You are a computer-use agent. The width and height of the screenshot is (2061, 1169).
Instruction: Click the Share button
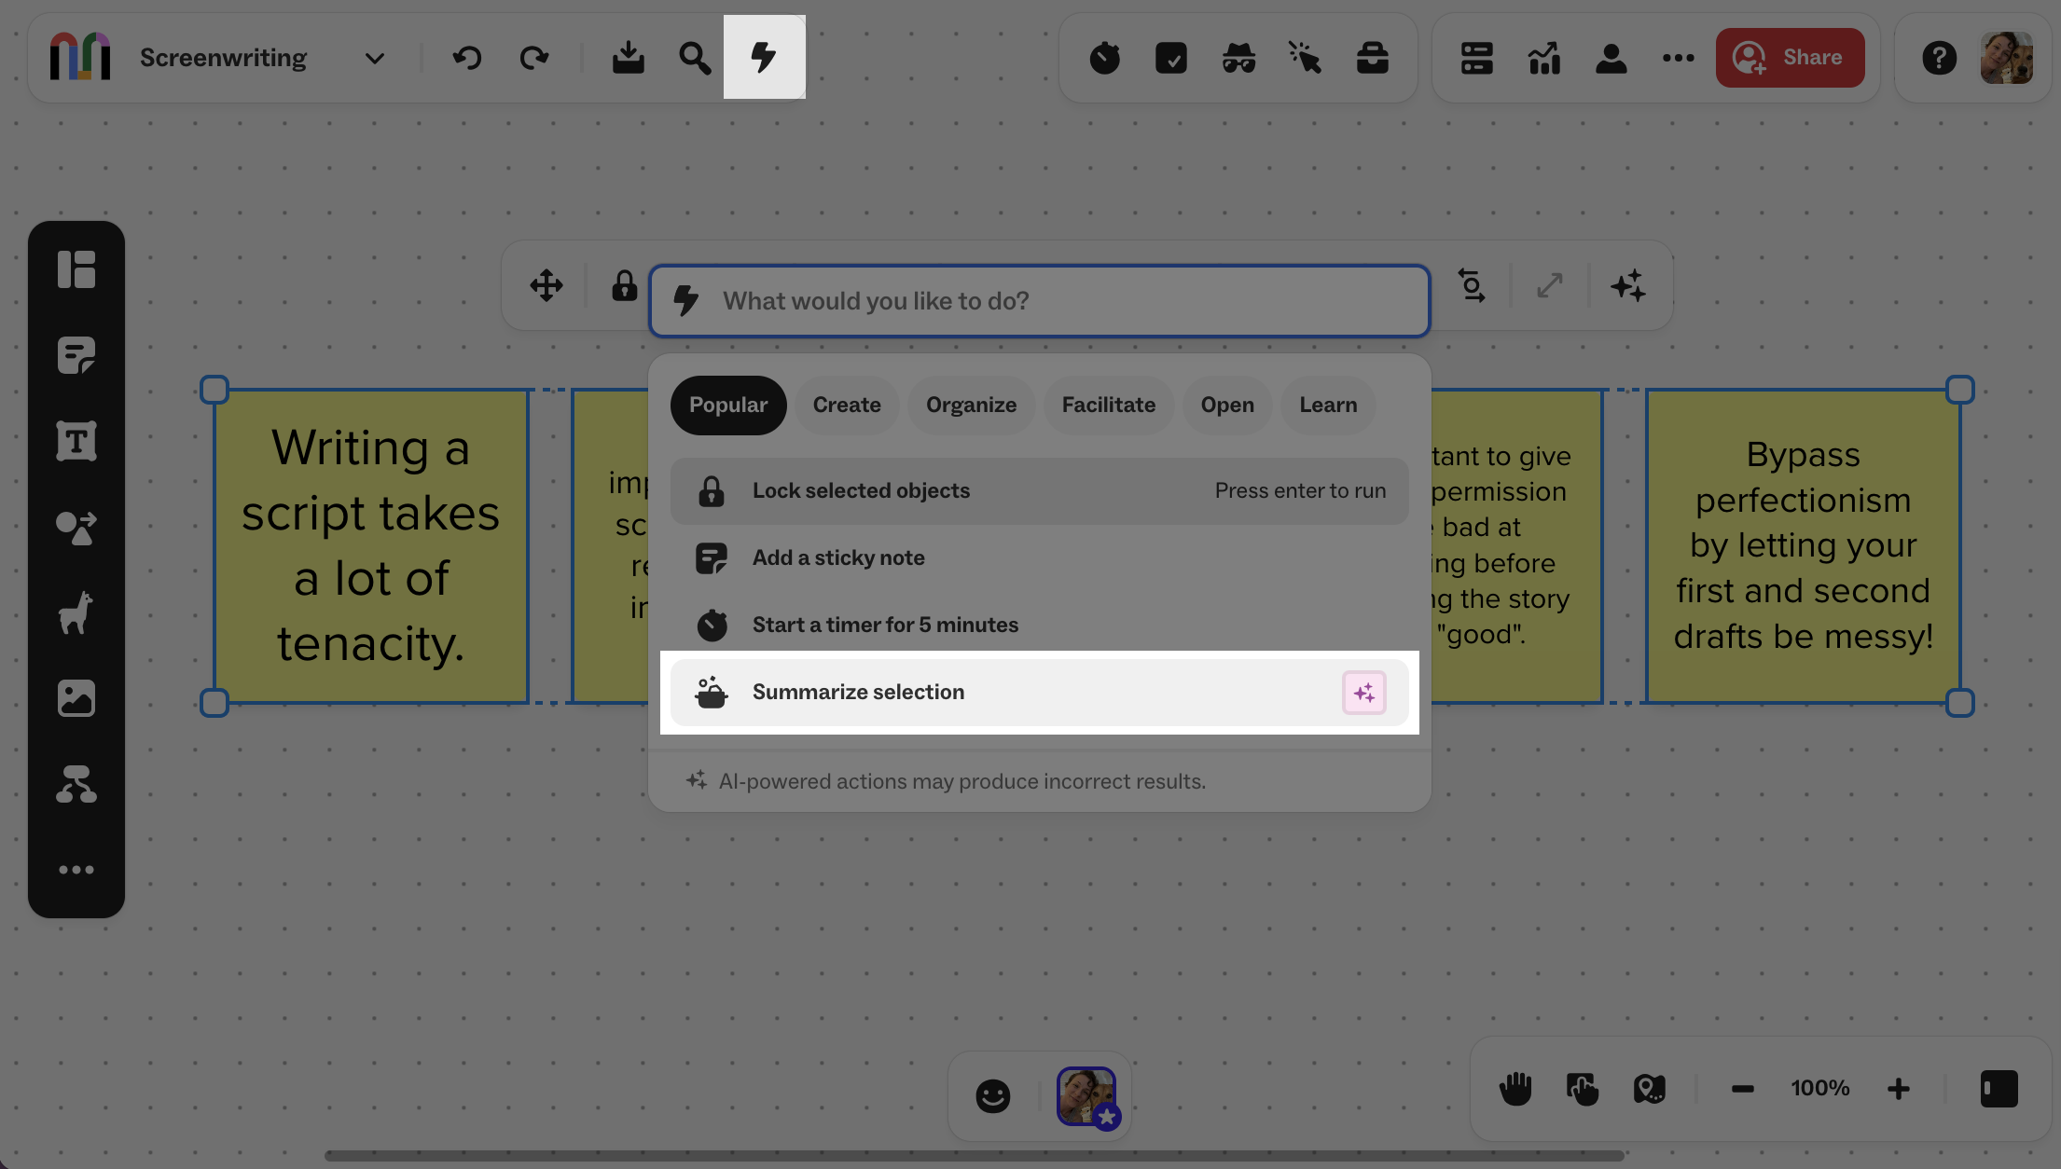coord(1790,58)
